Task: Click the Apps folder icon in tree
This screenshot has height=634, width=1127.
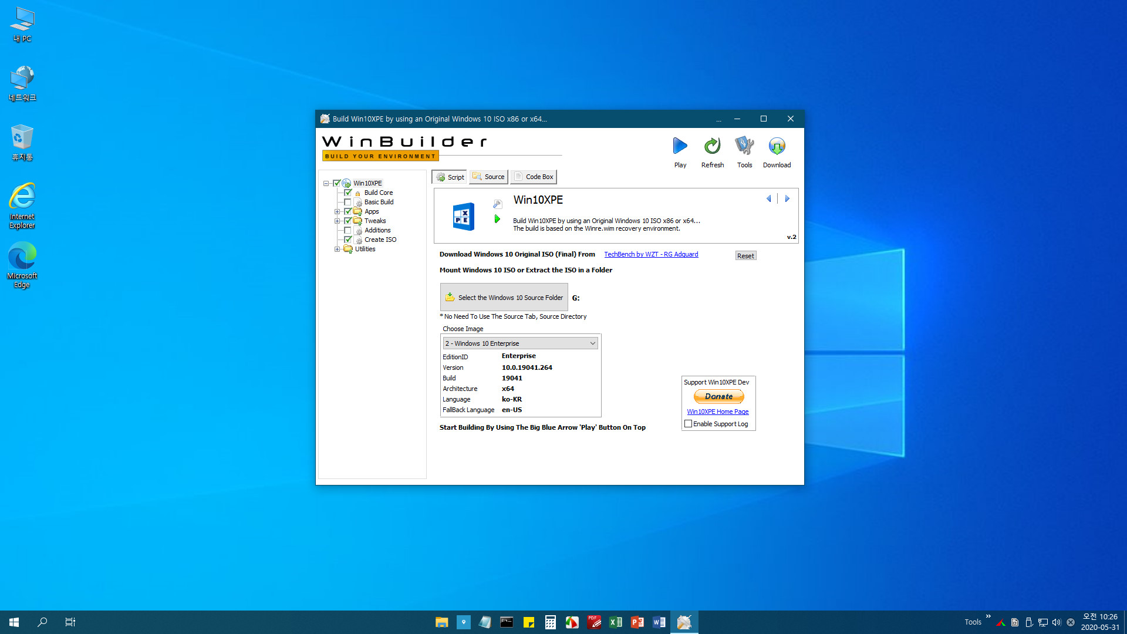Action: pos(357,211)
